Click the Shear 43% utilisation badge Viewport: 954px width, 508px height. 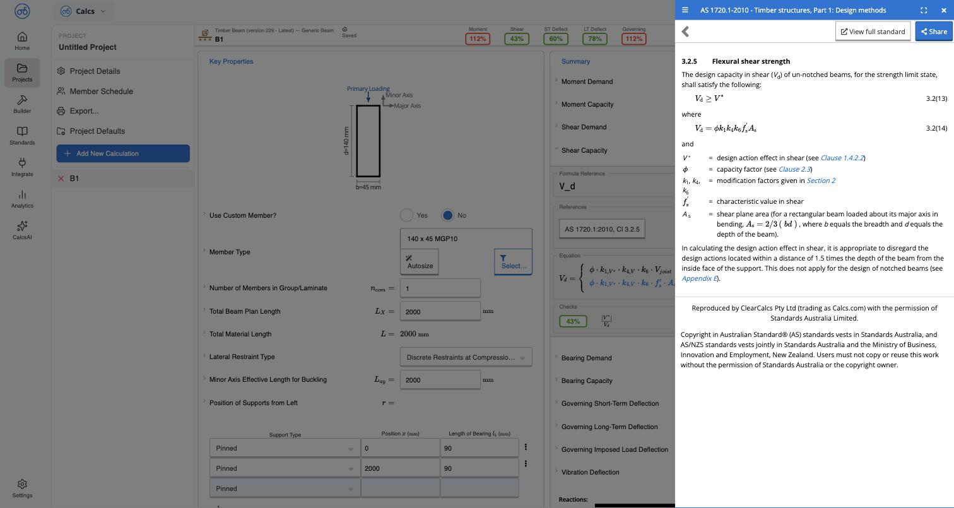click(x=517, y=38)
